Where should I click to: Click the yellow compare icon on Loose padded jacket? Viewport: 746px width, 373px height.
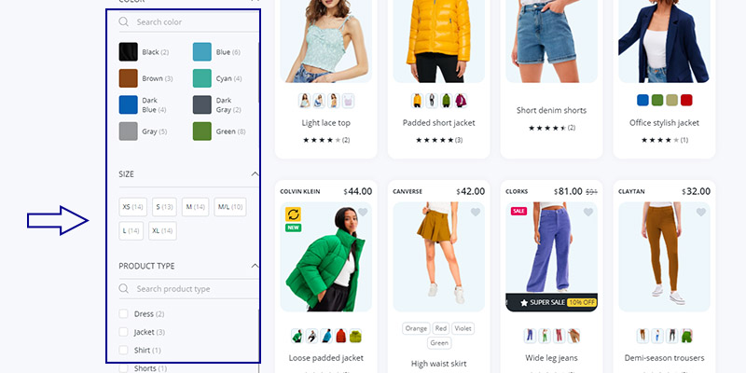pyautogui.click(x=293, y=214)
